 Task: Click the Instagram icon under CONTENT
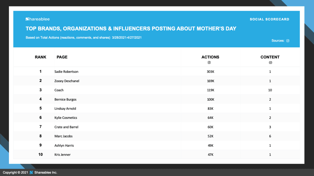coord(270,63)
